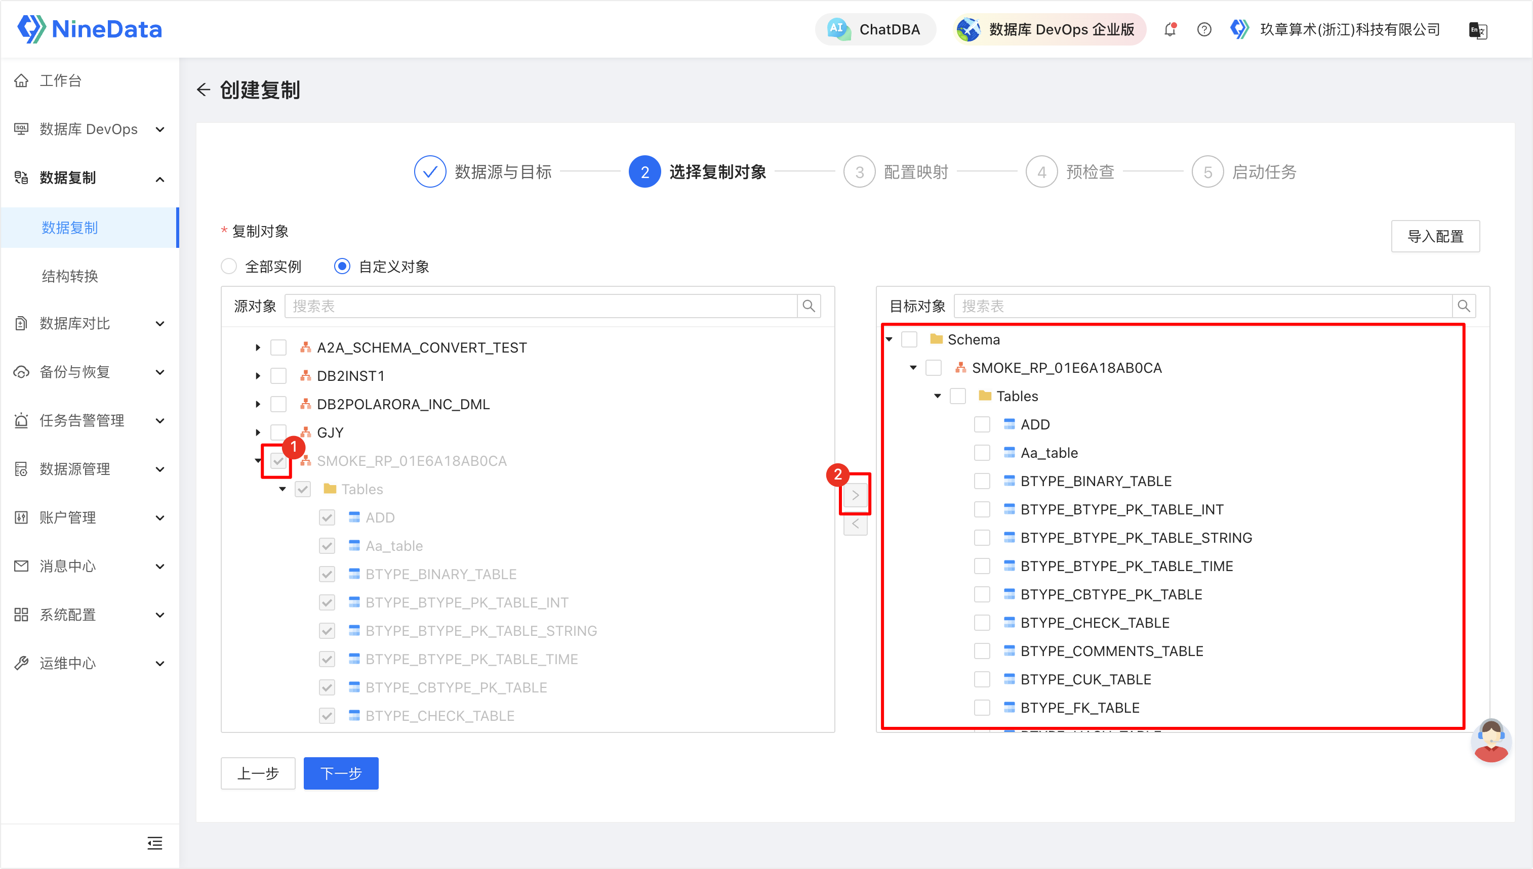This screenshot has width=1533, height=869.
Task: Select the 全部实例 radio option
Action: coord(229,266)
